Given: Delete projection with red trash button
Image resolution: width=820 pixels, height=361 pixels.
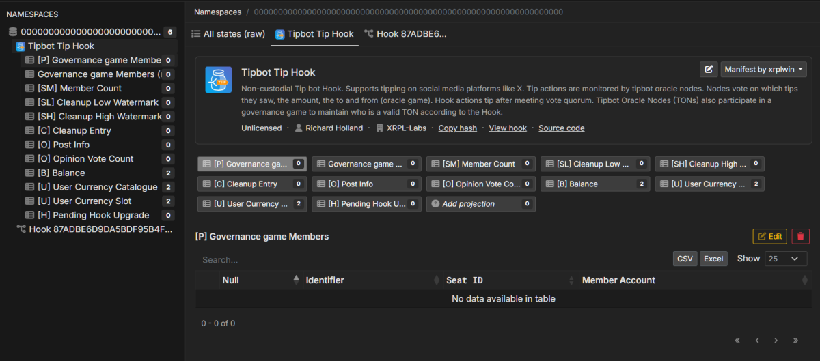Looking at the screenshot, I should 801,236.
